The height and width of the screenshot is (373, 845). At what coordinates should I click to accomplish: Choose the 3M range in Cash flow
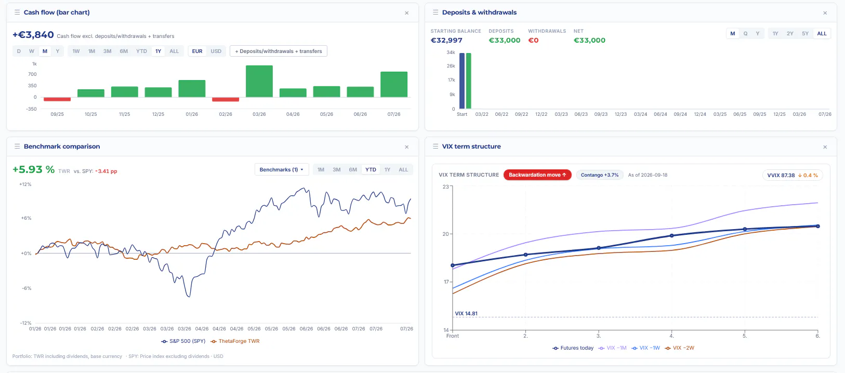pos(108,51)
